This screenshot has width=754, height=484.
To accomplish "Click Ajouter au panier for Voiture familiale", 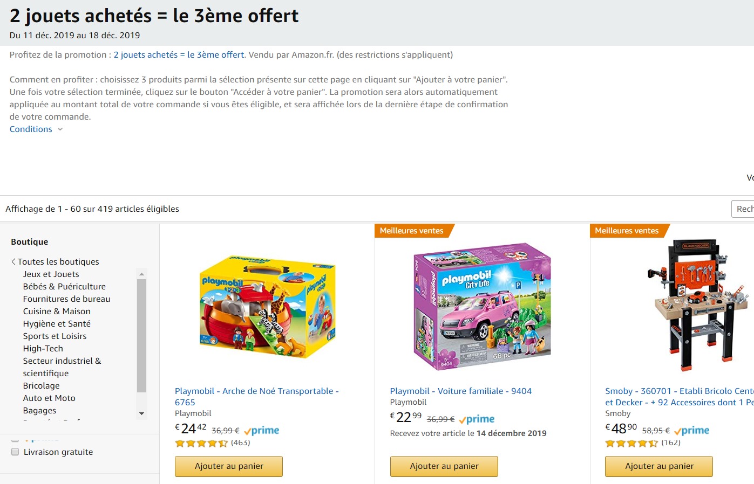I will 444,466.
